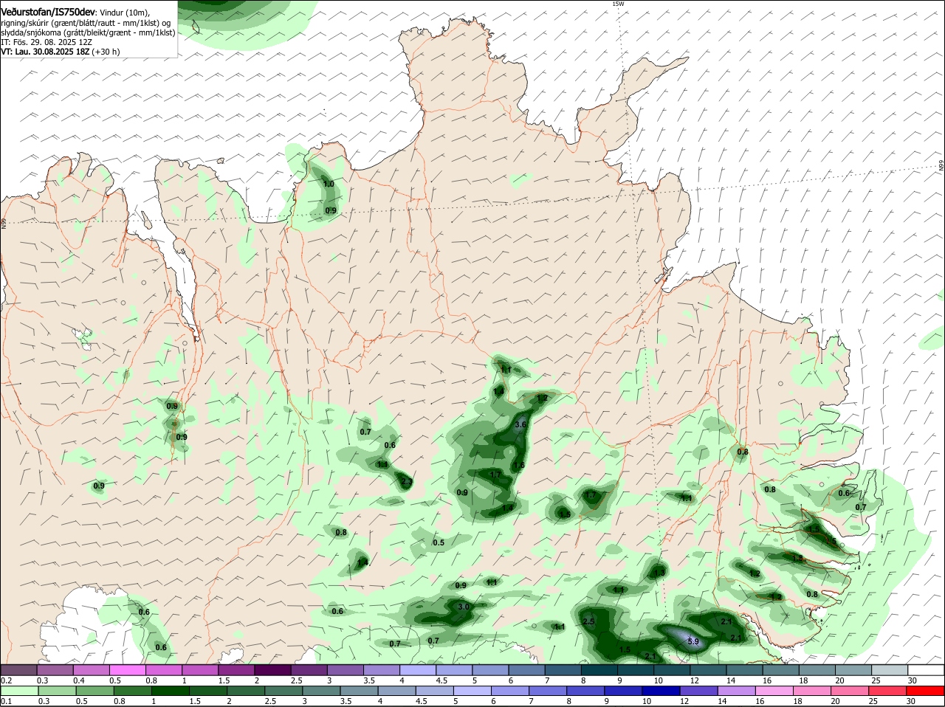
Task: Select the dark teal 8–9 top-row swatch
Action: pyautogui.click(x=600, y=669)
